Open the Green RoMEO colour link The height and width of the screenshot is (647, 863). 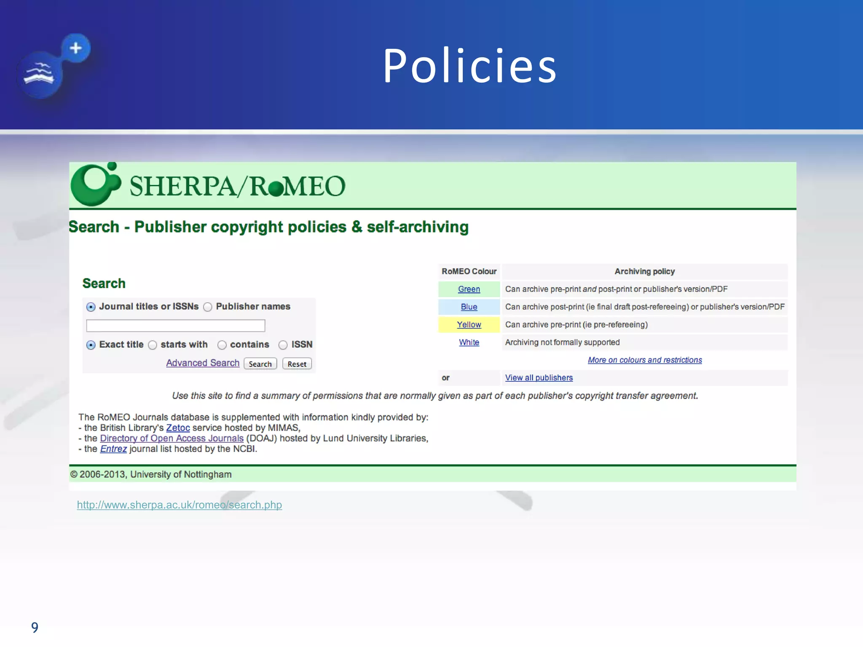469,289
